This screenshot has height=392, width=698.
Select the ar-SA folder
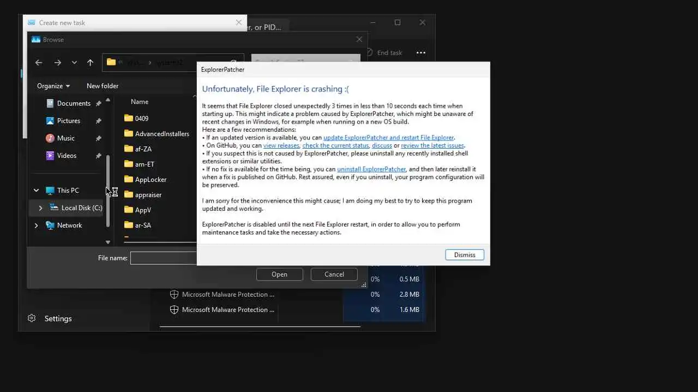tap(143, 225)
